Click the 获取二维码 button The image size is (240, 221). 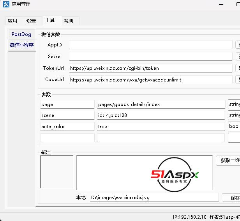pos(228,161)
